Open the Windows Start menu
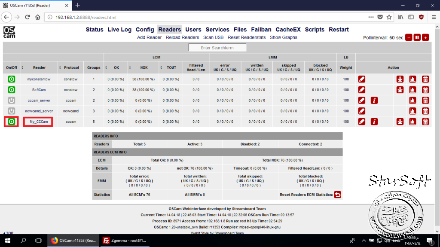Viewport: 440px width, 247px height. pyautogui.click(x=8, y=241)
